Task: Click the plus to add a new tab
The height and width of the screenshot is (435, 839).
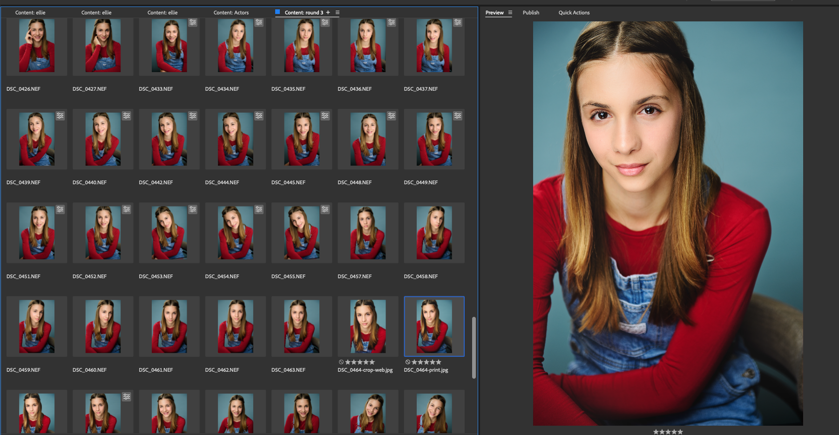Action: click(x=328, y=13)
